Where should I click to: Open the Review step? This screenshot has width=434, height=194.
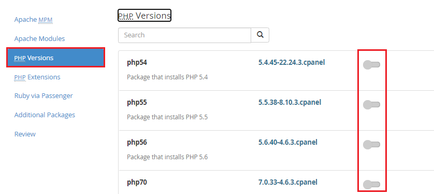pyautogui.click(x=25, y=134)
